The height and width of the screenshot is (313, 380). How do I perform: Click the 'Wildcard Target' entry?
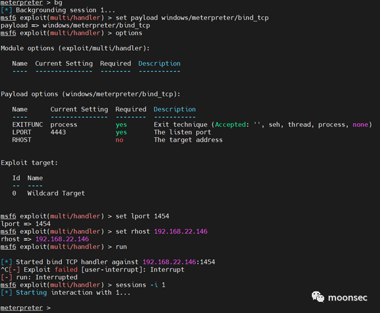coord(56,193)
